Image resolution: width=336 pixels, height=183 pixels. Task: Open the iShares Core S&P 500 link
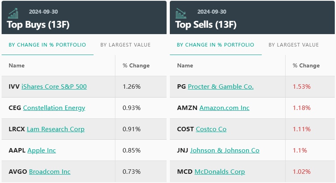[54, 87]
